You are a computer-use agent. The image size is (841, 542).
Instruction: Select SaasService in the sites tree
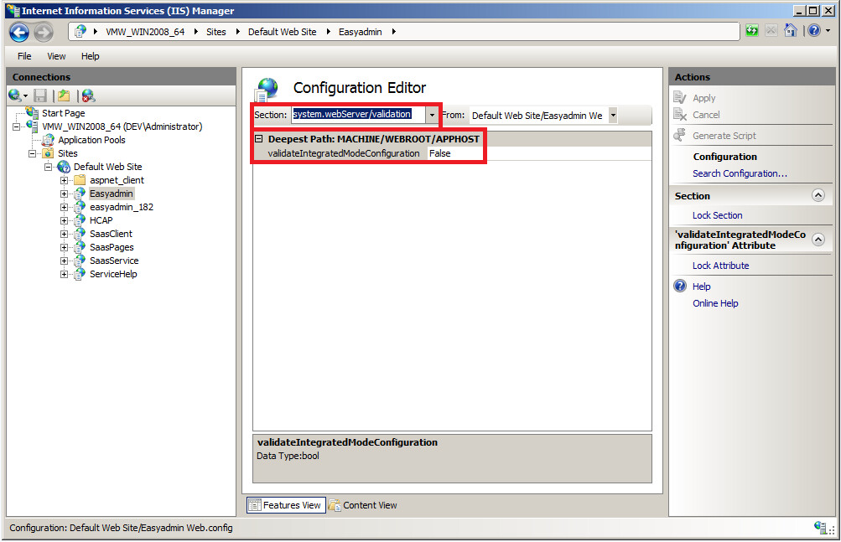114,261
